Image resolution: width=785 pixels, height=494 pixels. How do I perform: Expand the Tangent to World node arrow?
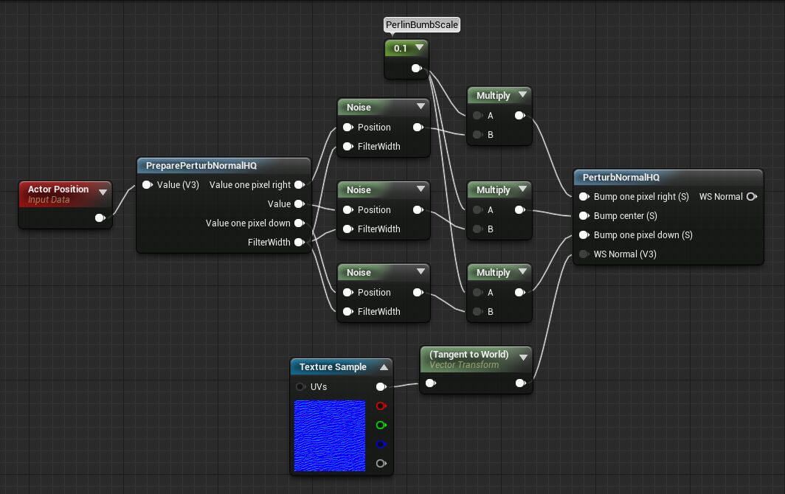point(523,358)
